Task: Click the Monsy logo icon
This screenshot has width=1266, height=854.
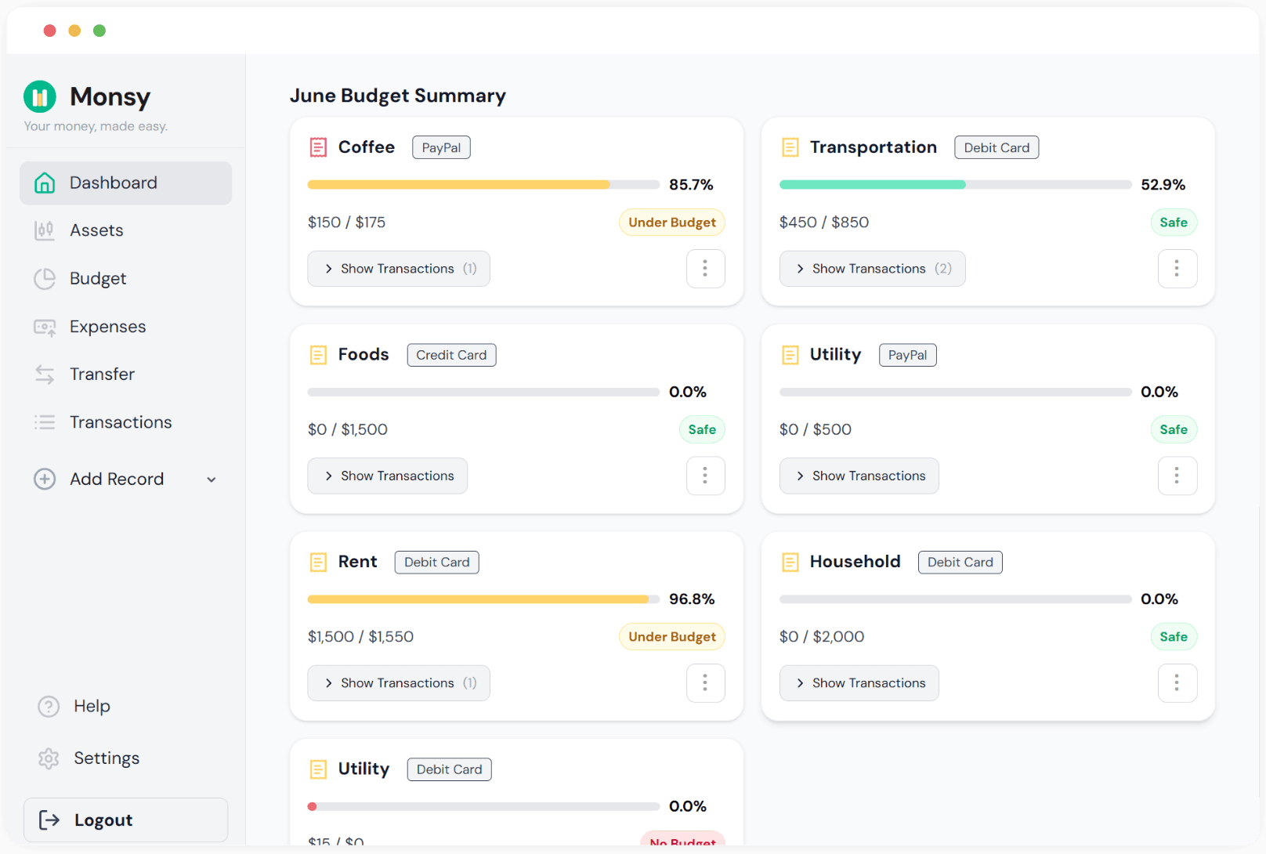Action: click(40, 96)
